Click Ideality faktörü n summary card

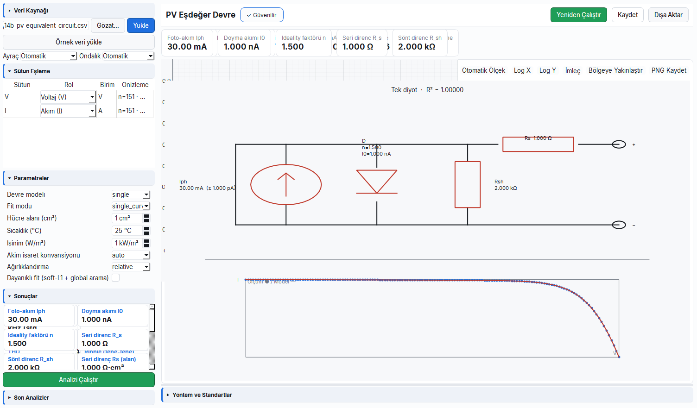(304, 43)
